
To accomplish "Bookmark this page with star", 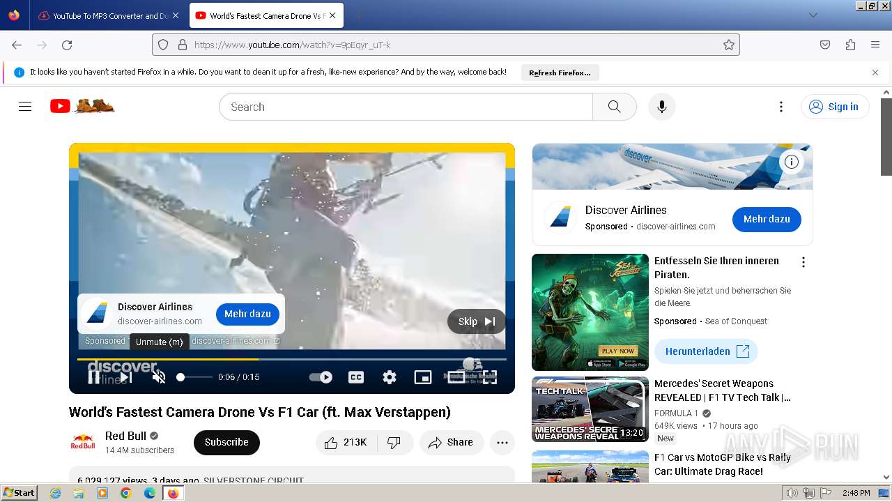I will (x=729, y=45).
